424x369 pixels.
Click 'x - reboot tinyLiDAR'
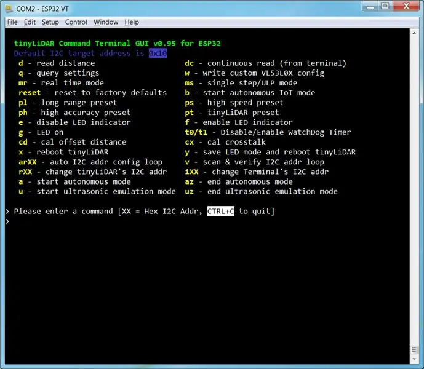(63, 152)
